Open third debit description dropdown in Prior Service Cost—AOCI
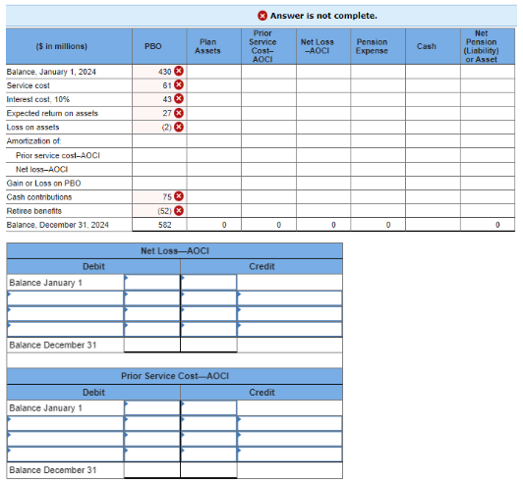The height and width of the screenshot is (483, 523). pos(65,455)
